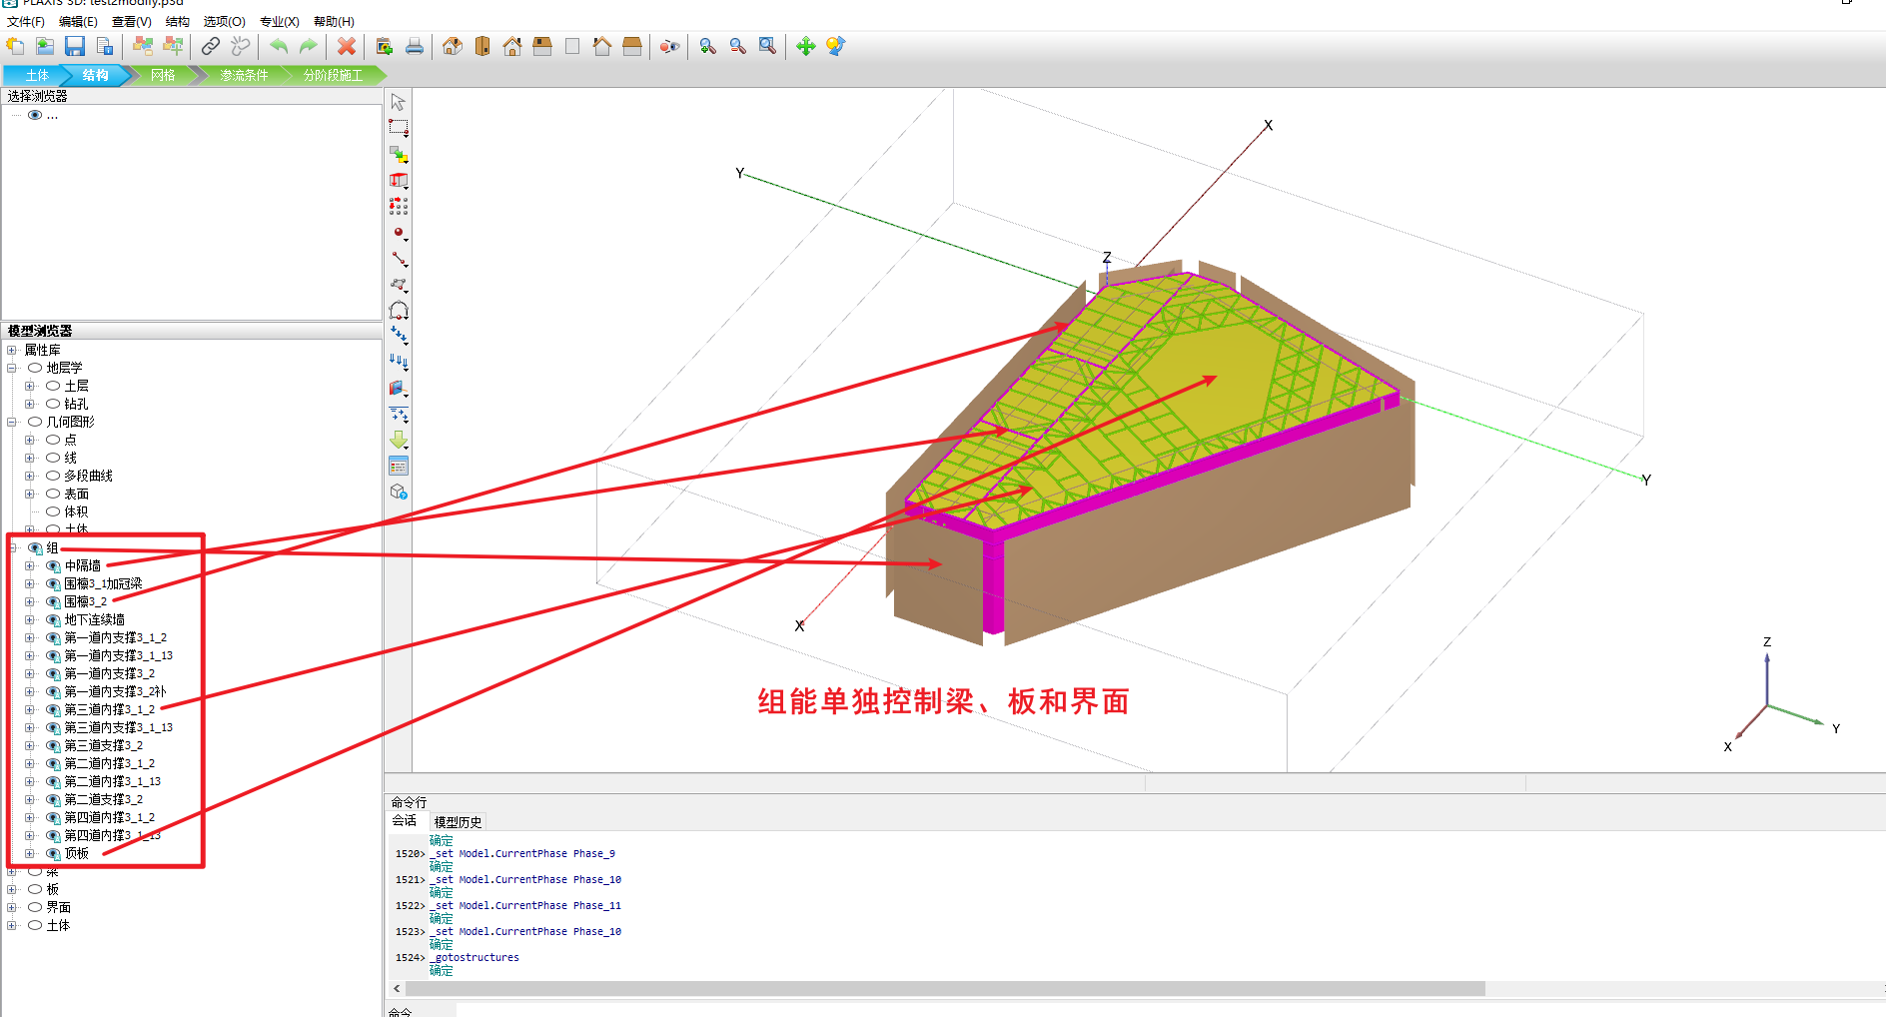Click the large green down arrow tool
1886x1017 pixels.
coord(399,440)
